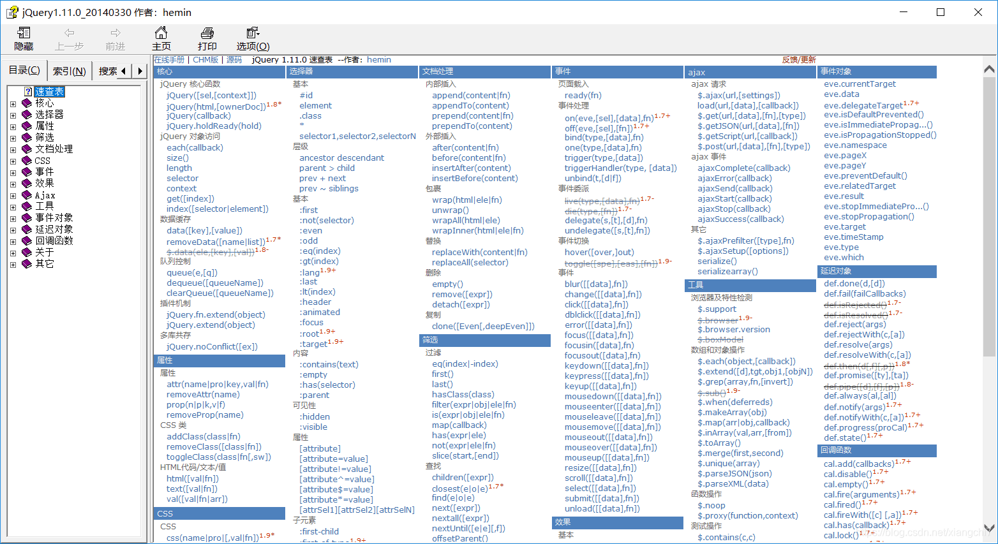
Task: Open the jQuery.holdReady(hold) entry
Action: coord(214,126)
